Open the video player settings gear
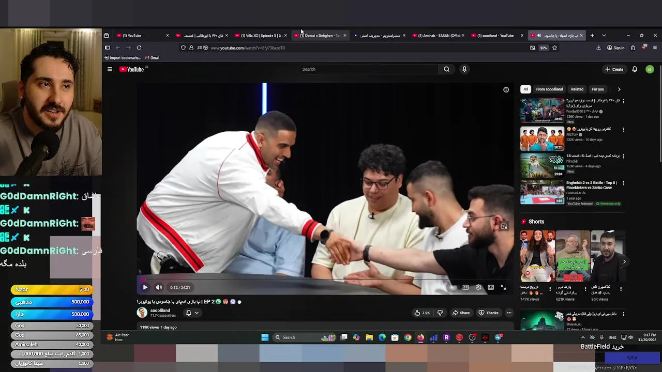The image size is (662, 372). [x=478, y=287]
